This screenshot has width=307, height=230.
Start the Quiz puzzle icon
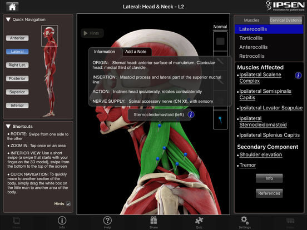[x=199, y=222]
